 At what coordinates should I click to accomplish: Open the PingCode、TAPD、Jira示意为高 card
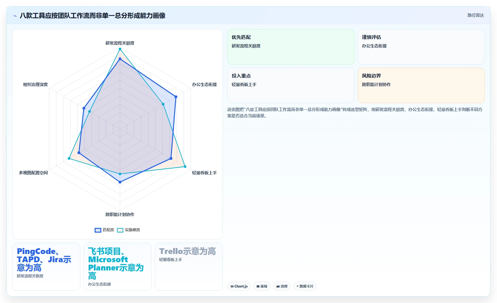point(46,267)
